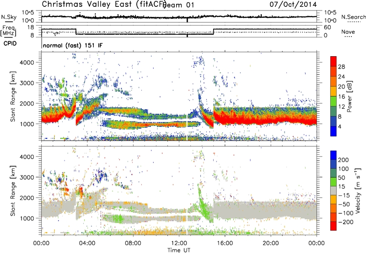Viewport: 366px width, 253px height.
Task: Click the velocity colorbar tick value 50
Action: 341,178
